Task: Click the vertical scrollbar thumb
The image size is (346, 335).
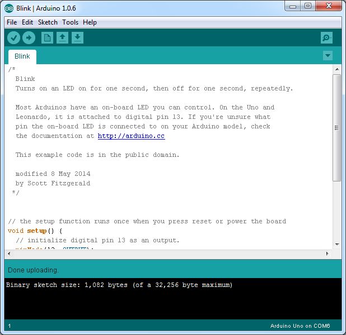Action: pyautogui.click(x=337, y=128)
